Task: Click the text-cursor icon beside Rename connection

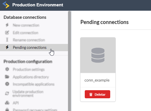Action: click(x=7, y=40)
